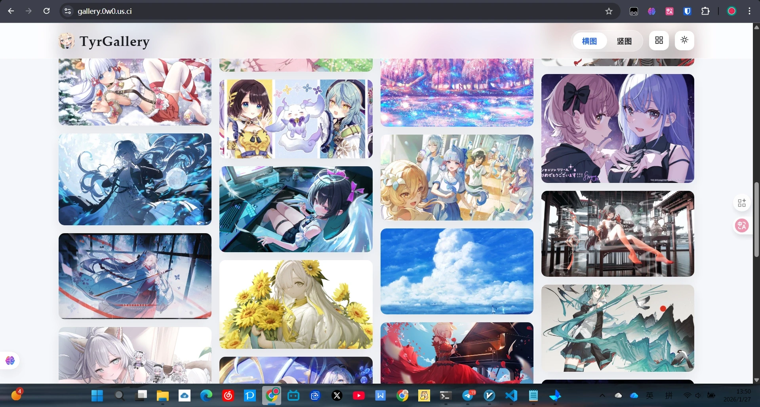Toggle the grid layout view button
Image resolution: width=760 pixels, height=407 pixels.
659,40
